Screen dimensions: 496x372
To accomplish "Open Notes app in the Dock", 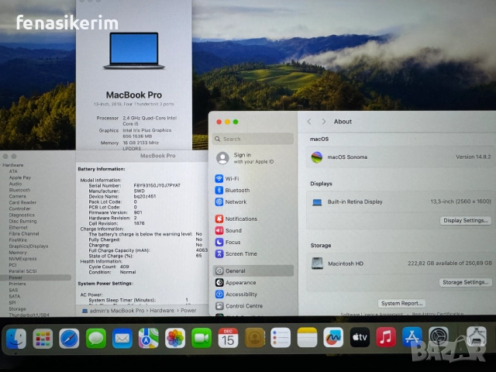I will 307,338.
